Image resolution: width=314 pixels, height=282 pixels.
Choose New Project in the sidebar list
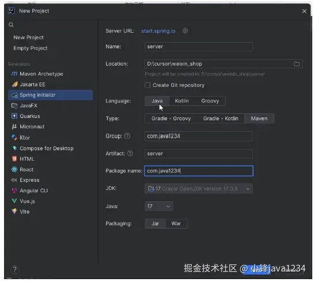tap(28, 37)
